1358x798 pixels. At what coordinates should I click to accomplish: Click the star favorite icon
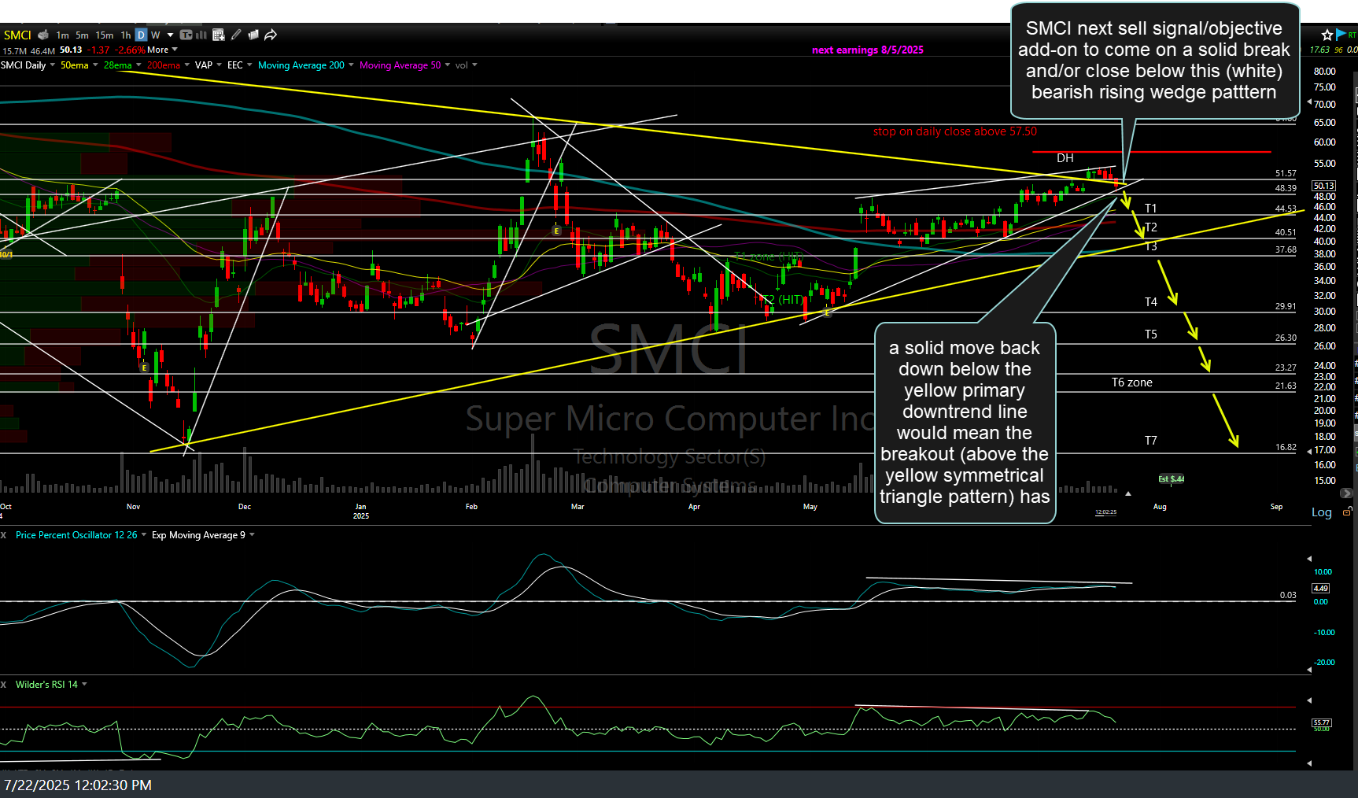tap(1327, 35)
